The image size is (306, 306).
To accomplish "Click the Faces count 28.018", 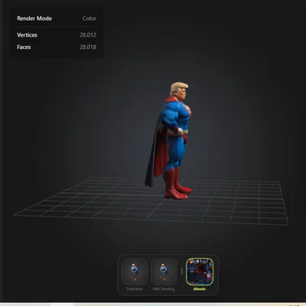I will click(88, 47).
